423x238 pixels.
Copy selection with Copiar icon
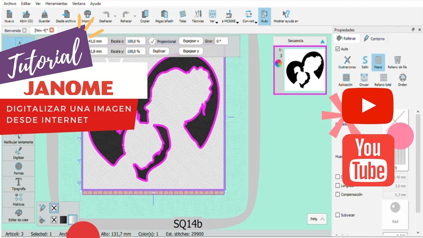click(x=145, y=17)
